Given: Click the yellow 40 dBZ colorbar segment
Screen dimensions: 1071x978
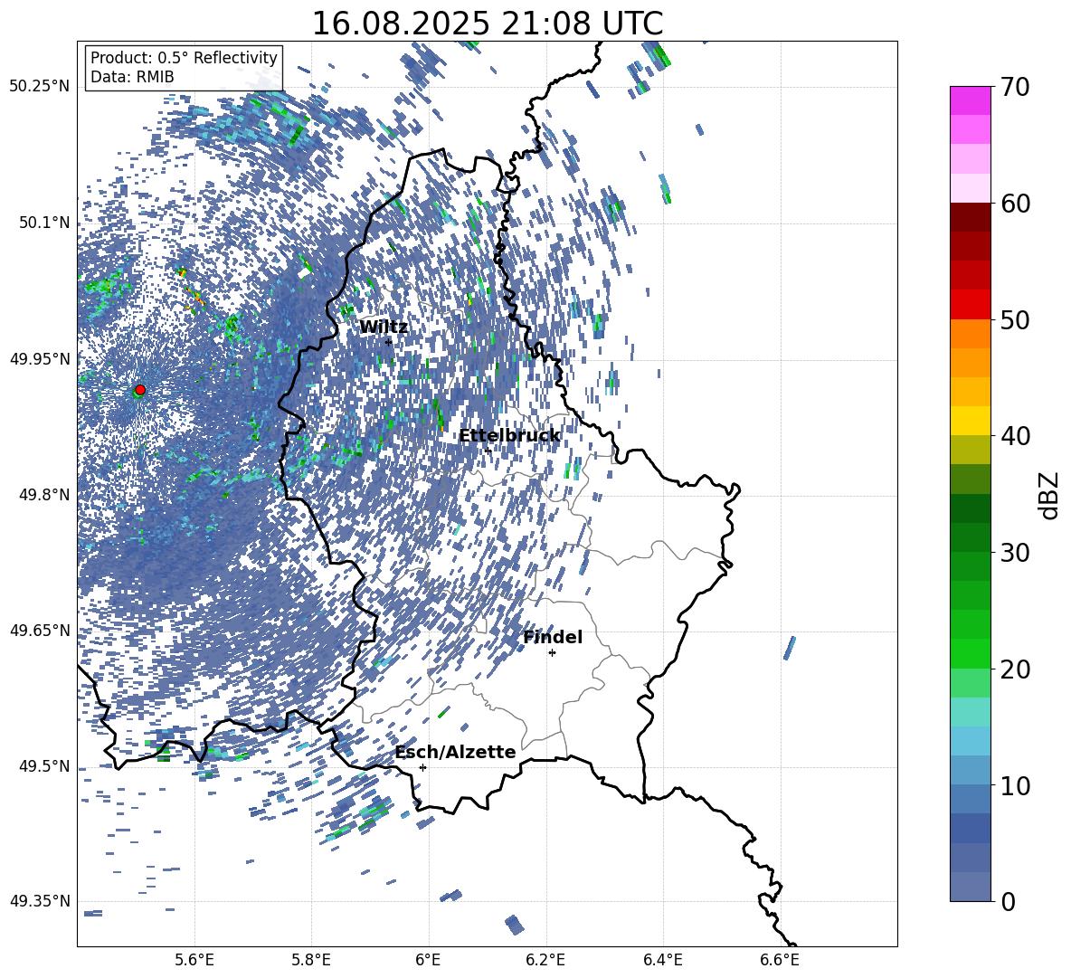Looking at the screenshot, I should tap(971, 421).
